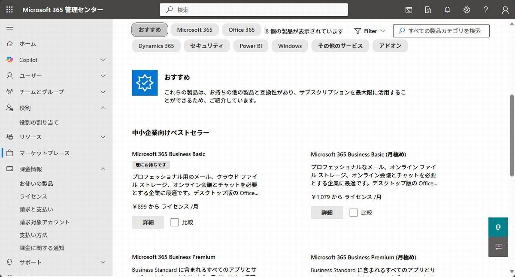Open Cloud Shell icon in header

(409, 9)
